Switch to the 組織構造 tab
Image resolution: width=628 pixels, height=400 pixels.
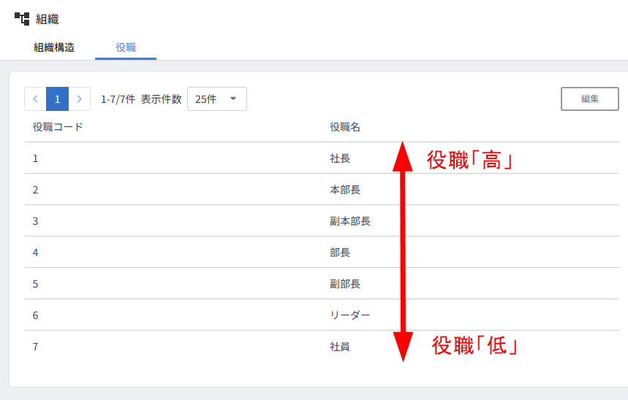(x=53, y=47)
